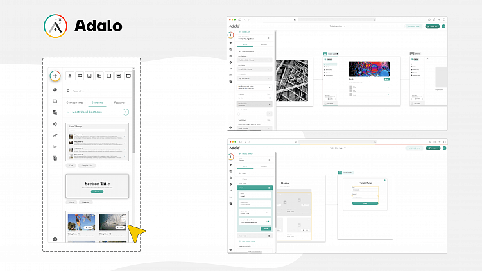Click the placeholder input under the Email label
The width and height of the screenshot is (482, 271).
pyautogui.click(x=255, y=204)
